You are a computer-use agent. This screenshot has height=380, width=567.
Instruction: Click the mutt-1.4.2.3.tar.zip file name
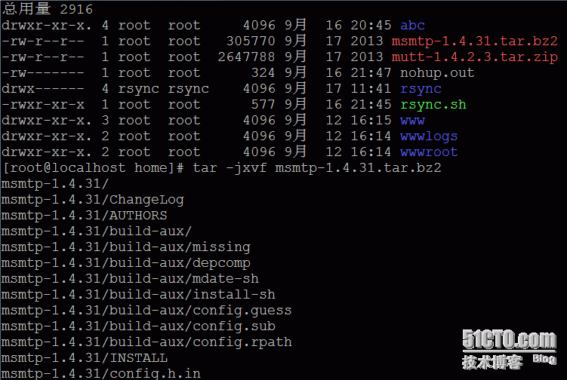point(474,57)
